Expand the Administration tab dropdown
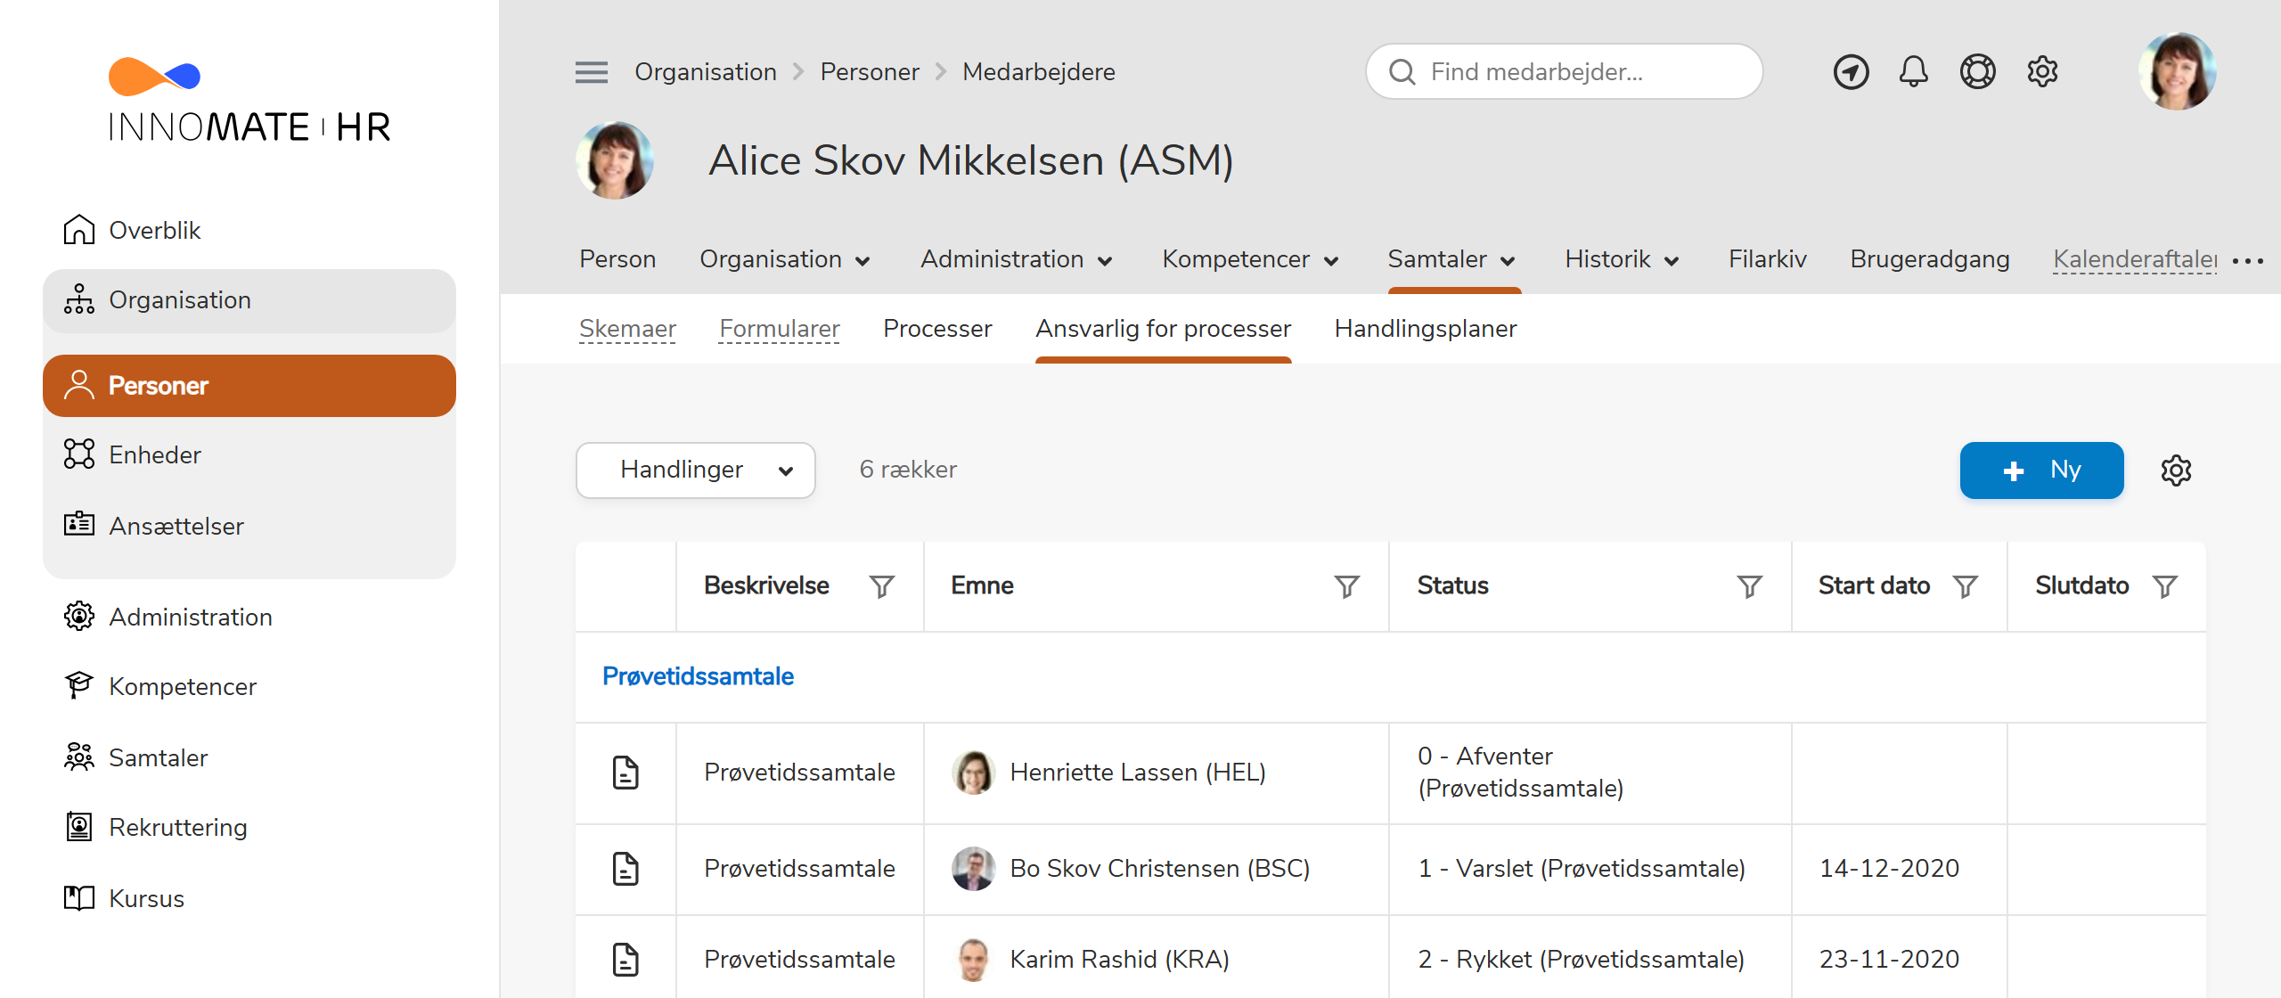2281x998 pixels. click(x=1105, y=261)
